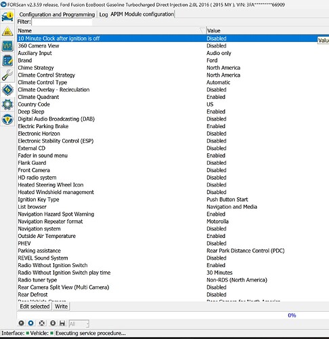329x339 pixels.
Task: Open the vehicle information icon in sidebar
Action: click(x=7, y=17)
